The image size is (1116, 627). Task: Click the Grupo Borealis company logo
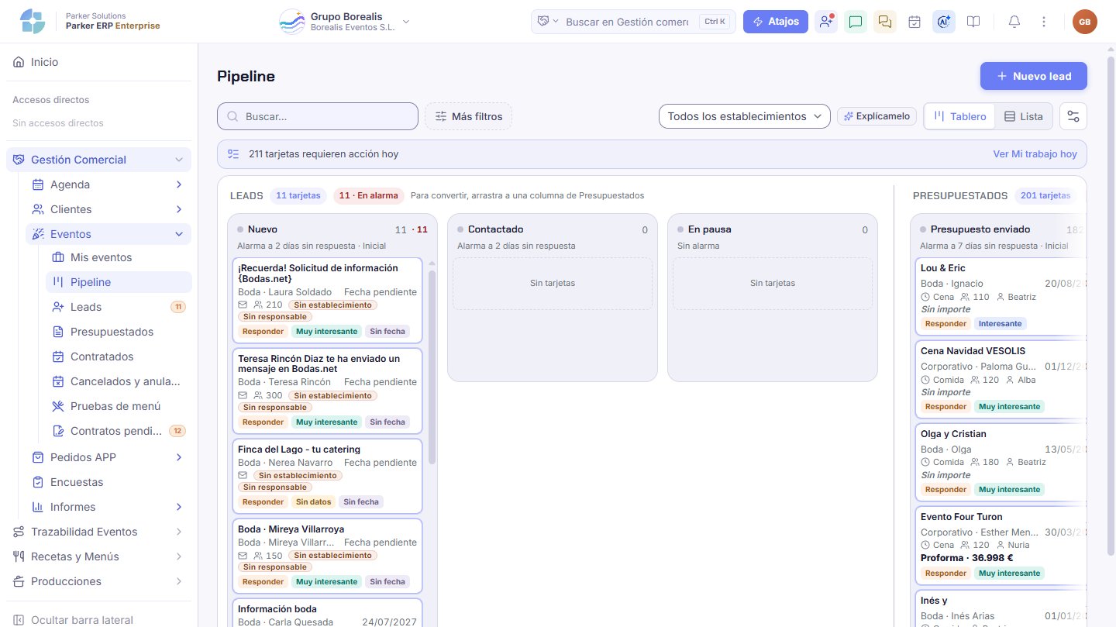coord(292,22)
